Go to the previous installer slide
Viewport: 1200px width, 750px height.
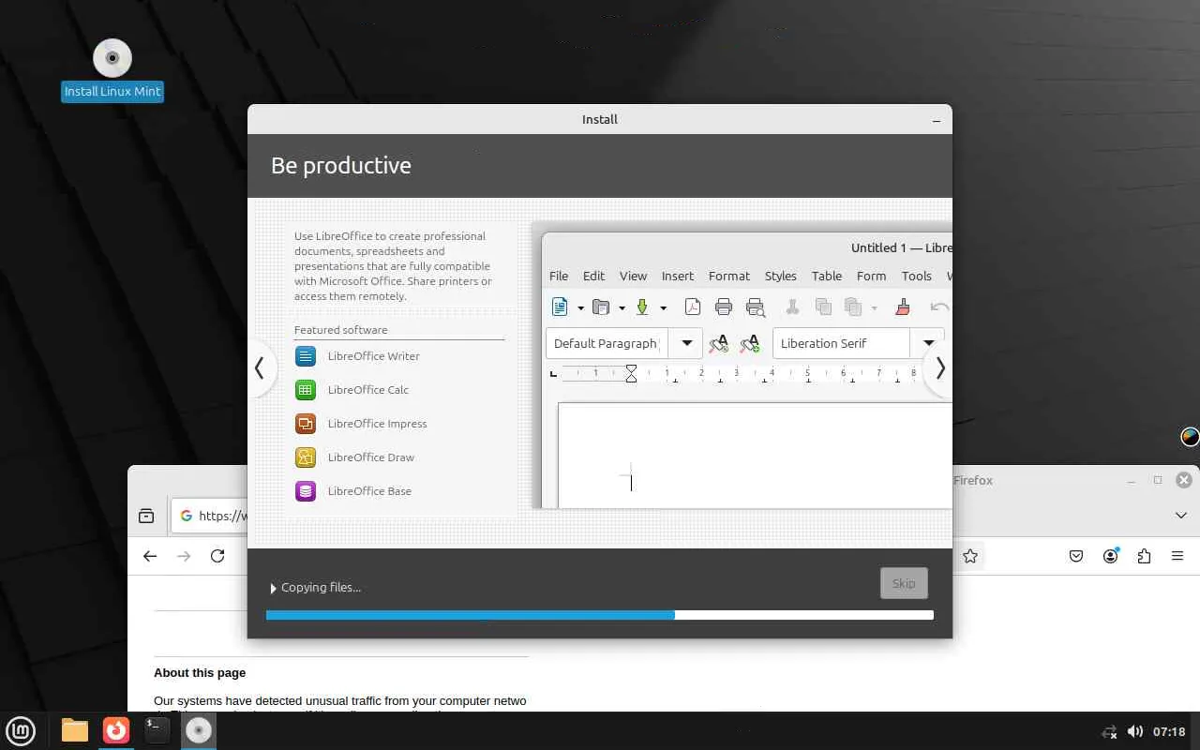coord(260,368)
